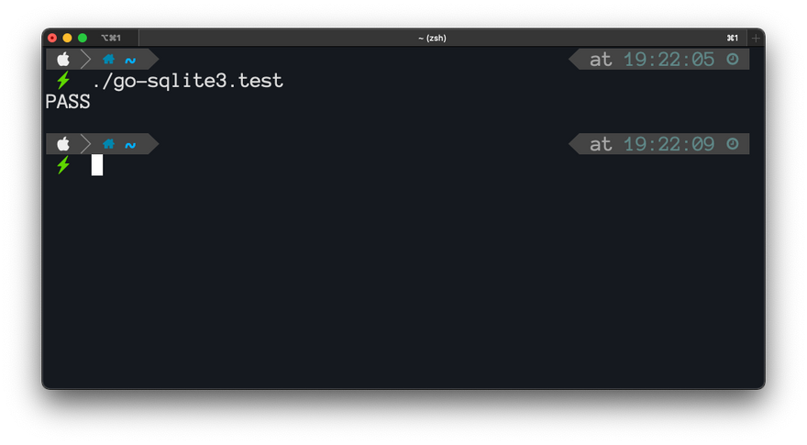The width and height of the screenshot is (807, 445).
Task: Open a new tab with the plus button
Action: [x=756, y=38]
